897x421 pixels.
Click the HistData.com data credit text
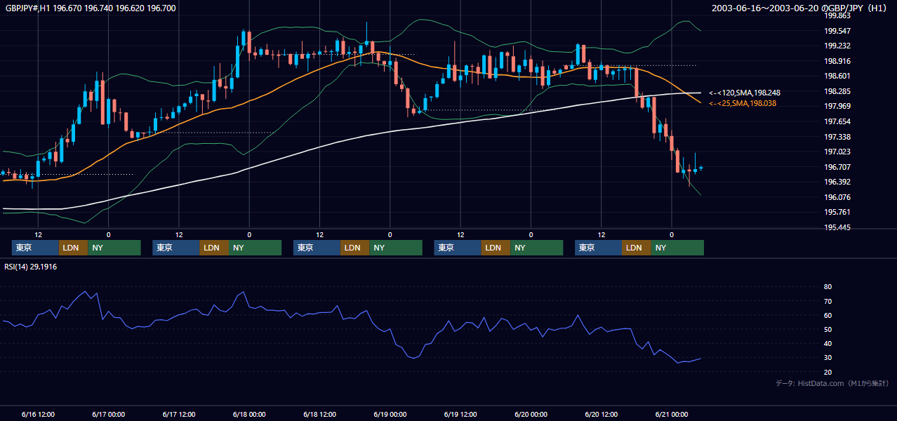pos(832,383)
